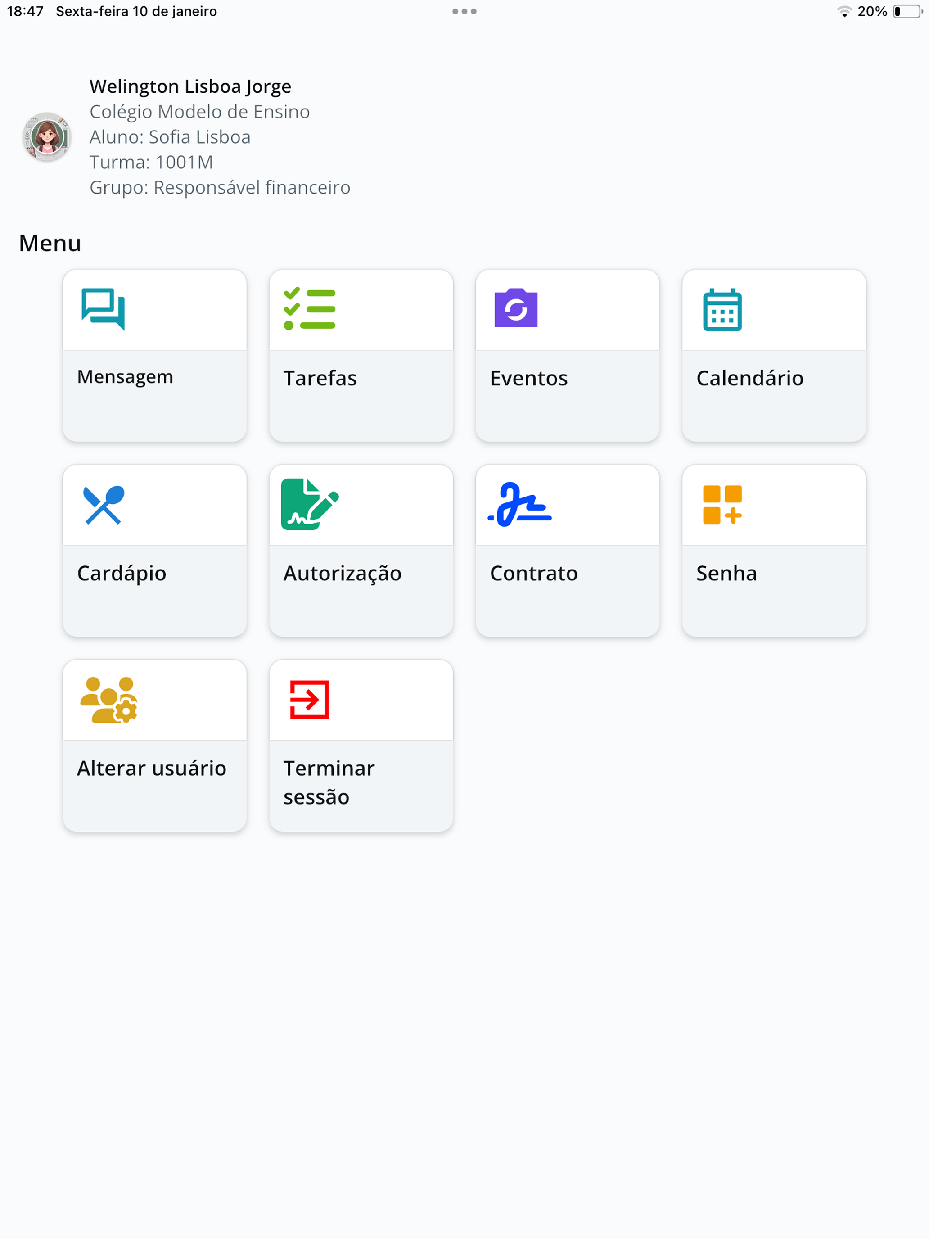Open the Mensagem menu label
The width and height of the screenshot is (929, 1239).
126,378
